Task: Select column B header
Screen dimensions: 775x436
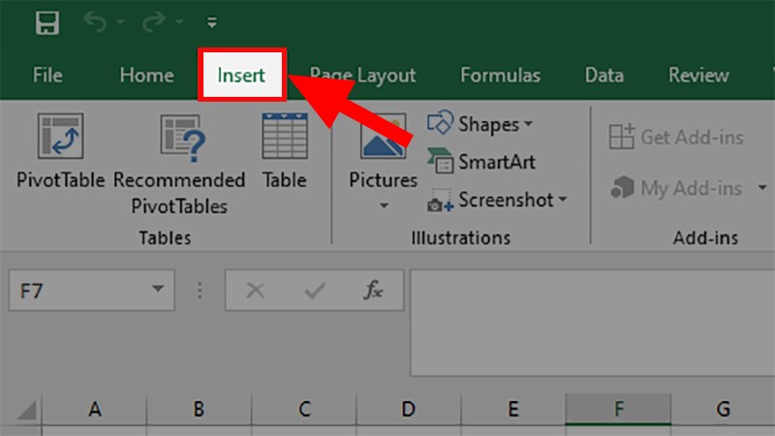Action: (x=200, y=409)
